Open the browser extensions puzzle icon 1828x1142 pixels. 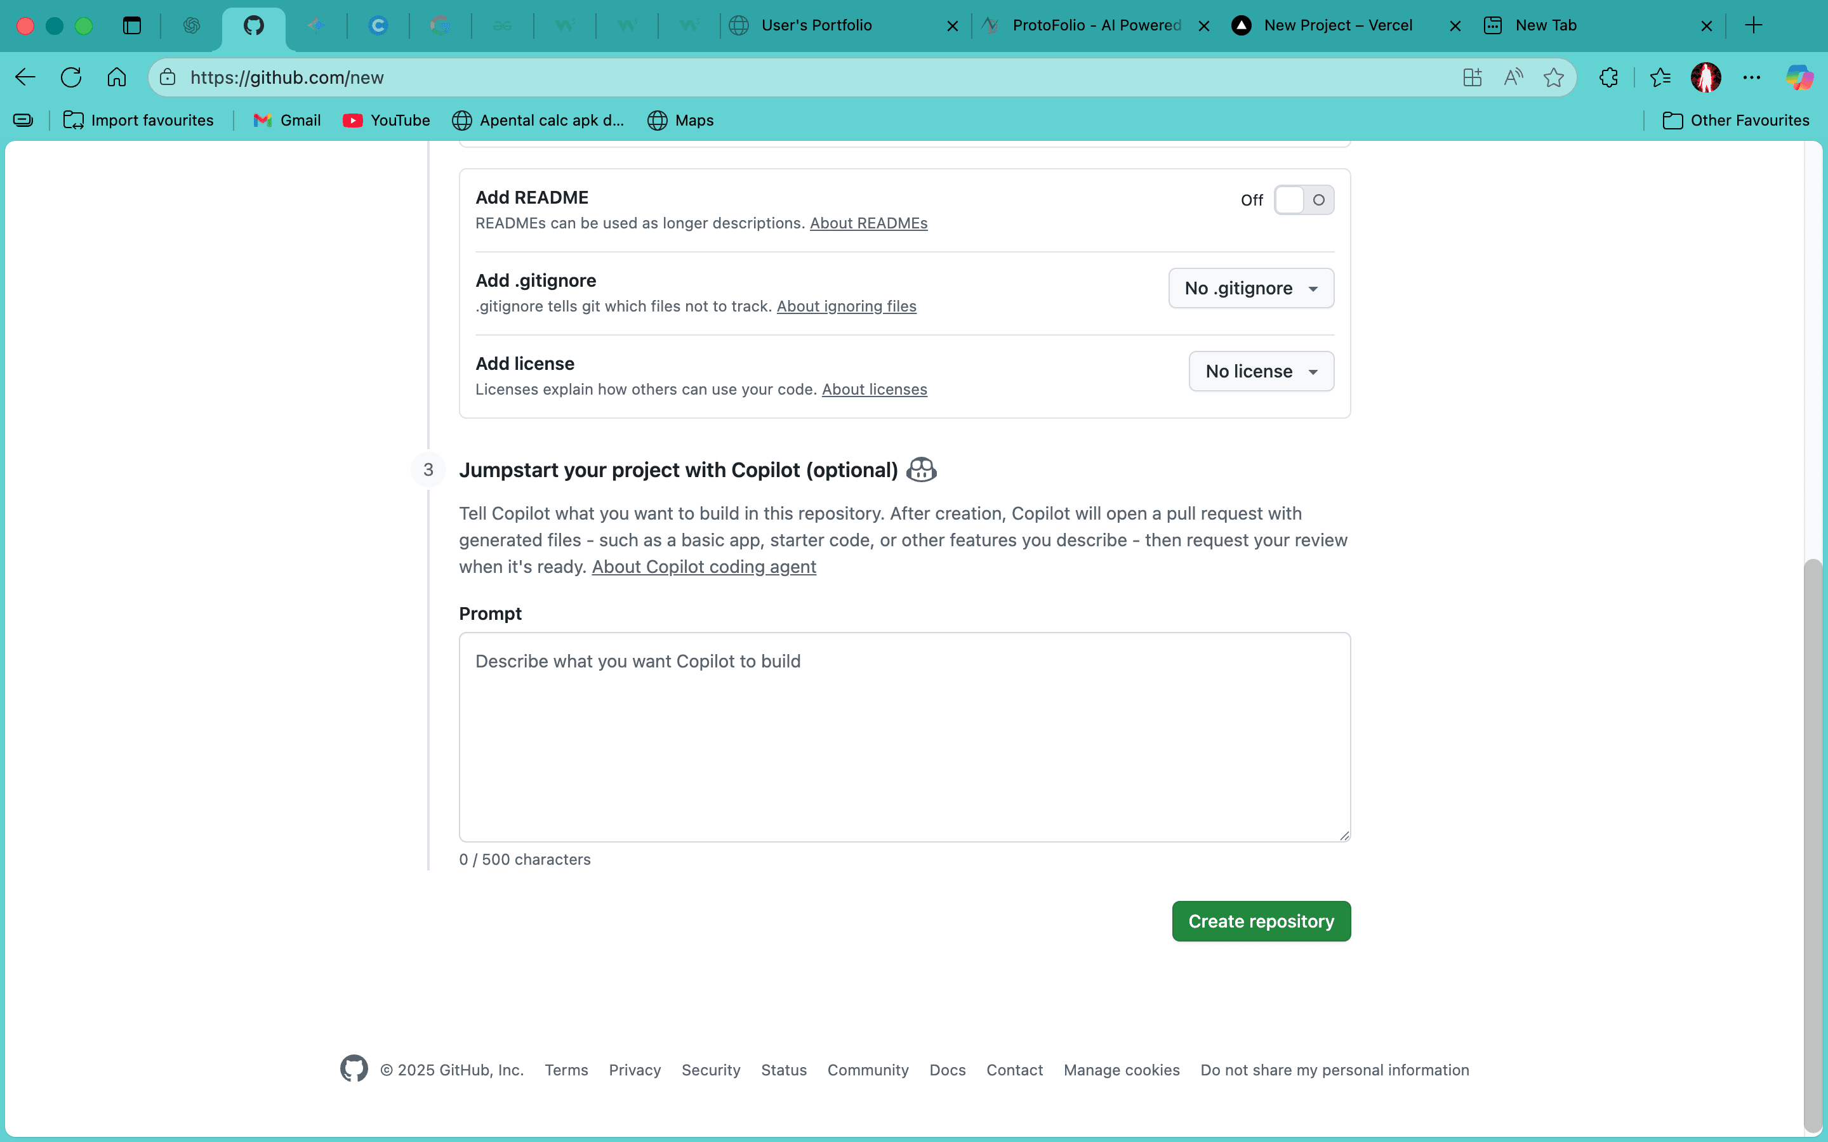1609,77
